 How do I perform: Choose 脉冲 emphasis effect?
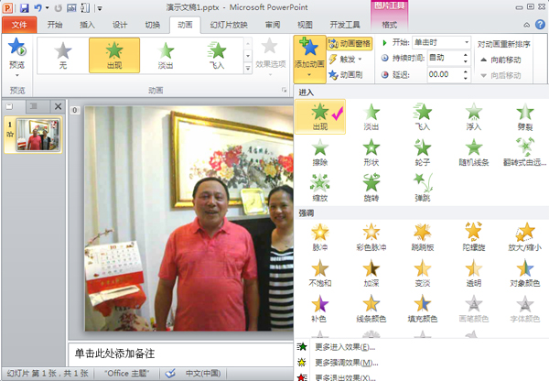[x=320, y=237]
